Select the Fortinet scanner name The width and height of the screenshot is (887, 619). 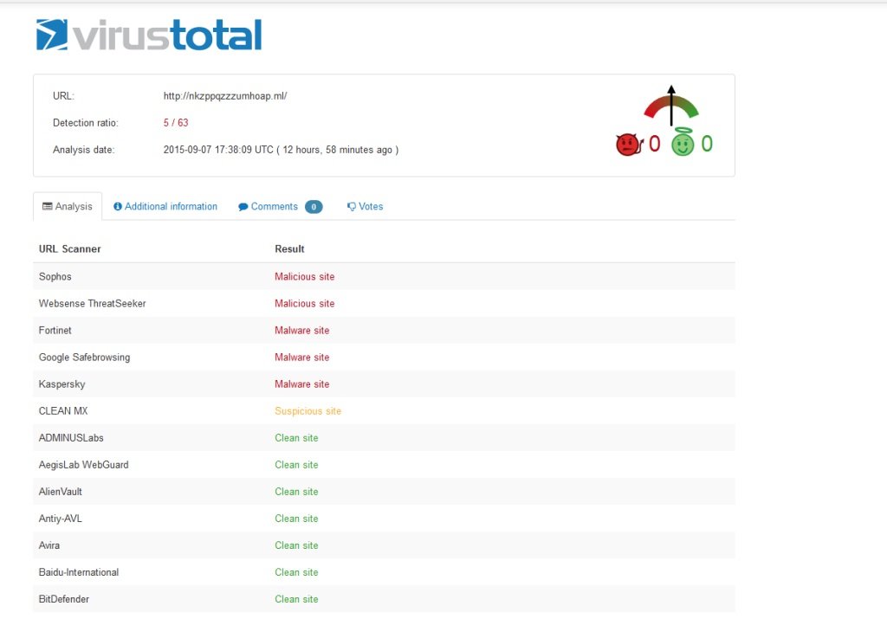(x=55, y=330)
